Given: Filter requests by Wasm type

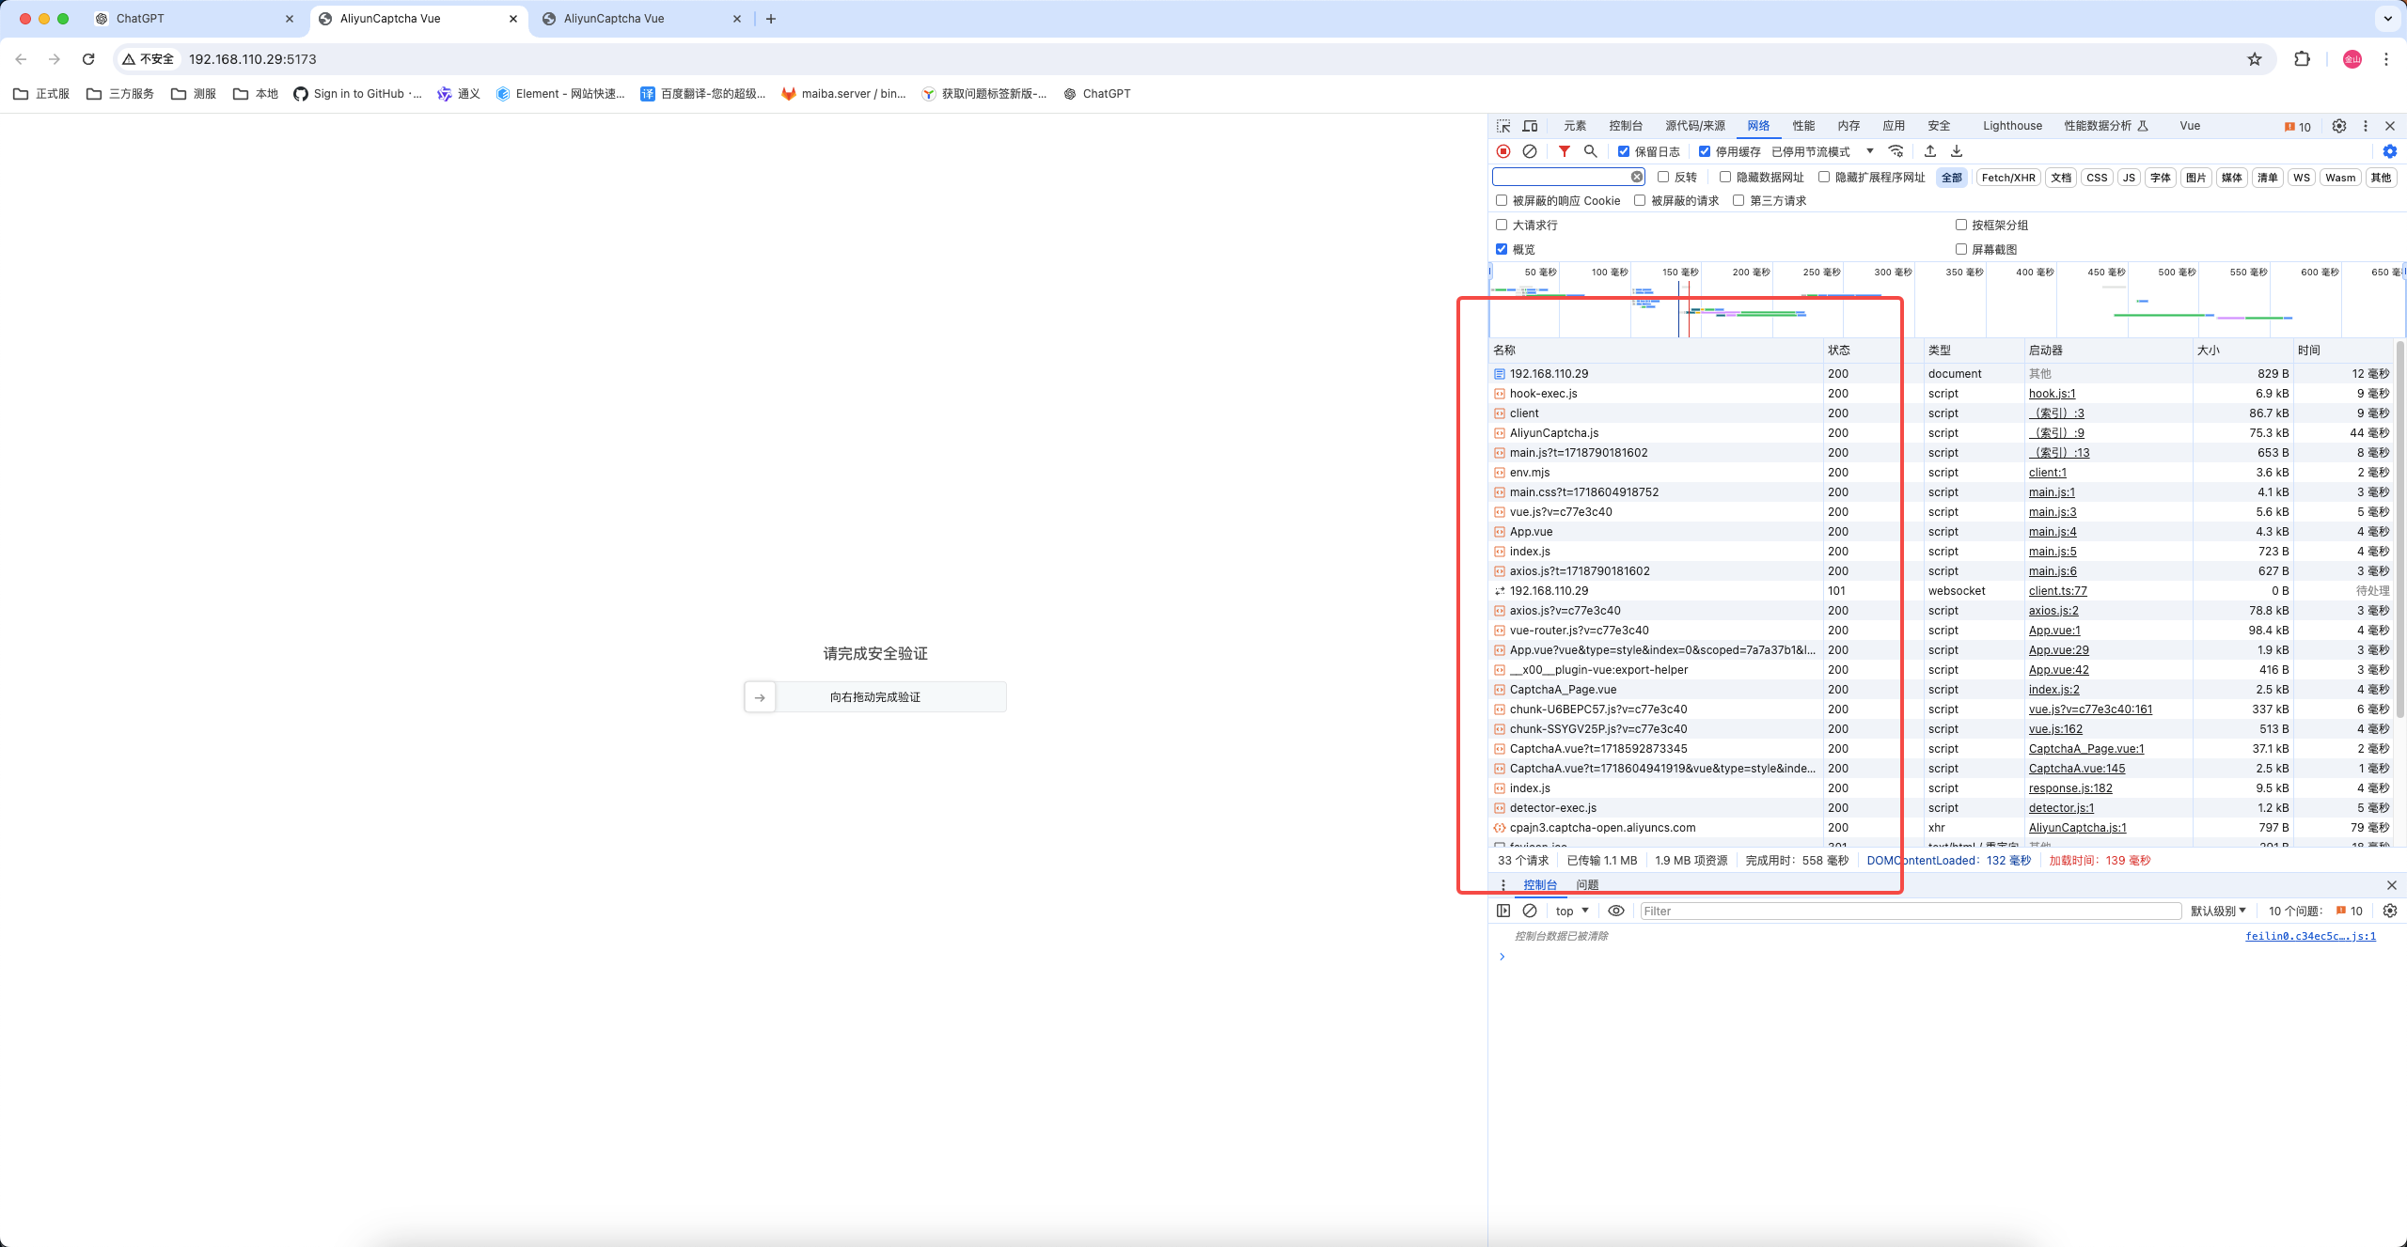Looking at the screenshot, I should (x=2340, y=178).
